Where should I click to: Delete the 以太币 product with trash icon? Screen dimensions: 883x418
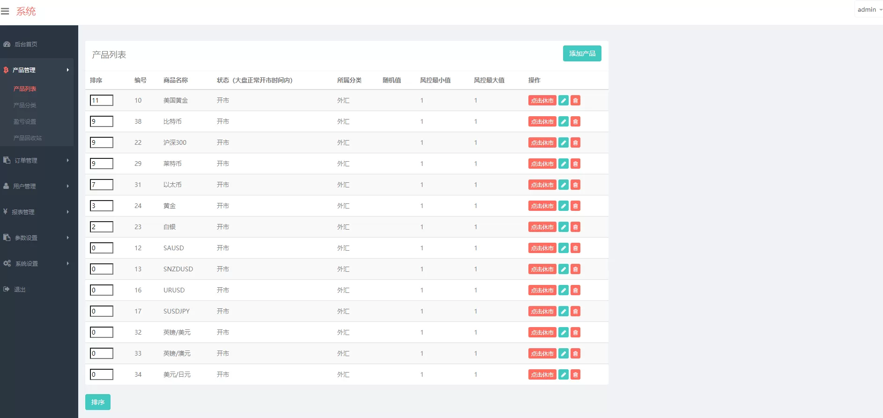point(576,185)
